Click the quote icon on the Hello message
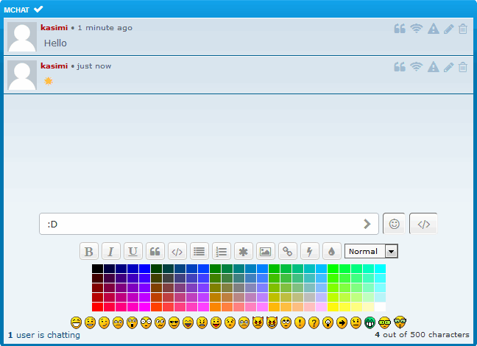Viewport: 477px width, 346px height. click(x=400, y=29)
